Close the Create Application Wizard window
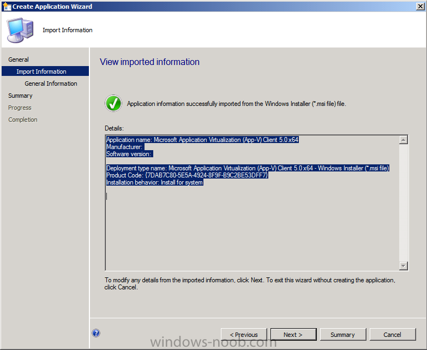This screenshot has width=427, height=350. coord(420,6)
